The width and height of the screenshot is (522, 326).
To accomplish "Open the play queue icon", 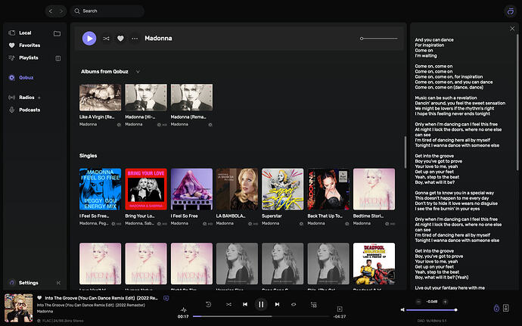I will pyautogui.click(x=314, y=305).
